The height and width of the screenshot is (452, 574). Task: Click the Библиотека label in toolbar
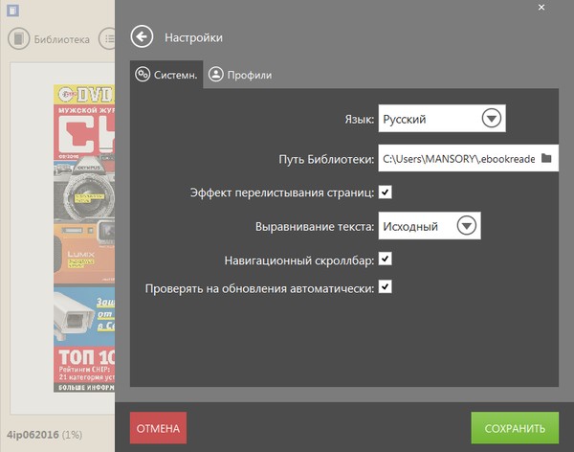click(61, 39)
